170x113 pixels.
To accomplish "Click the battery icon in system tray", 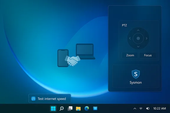I will (148, 109).
